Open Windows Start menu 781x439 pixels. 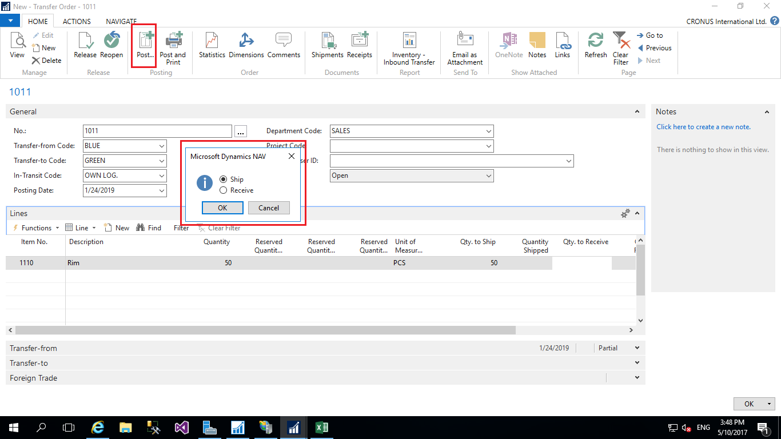point(13,427)
